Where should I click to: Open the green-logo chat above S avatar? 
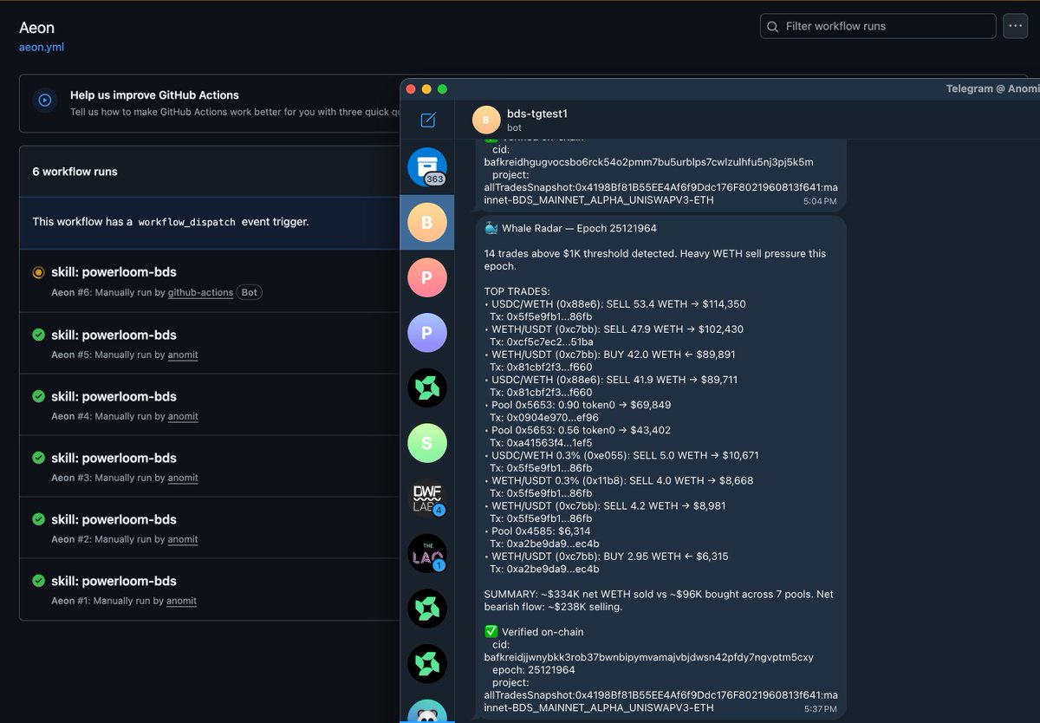[427, 388]
